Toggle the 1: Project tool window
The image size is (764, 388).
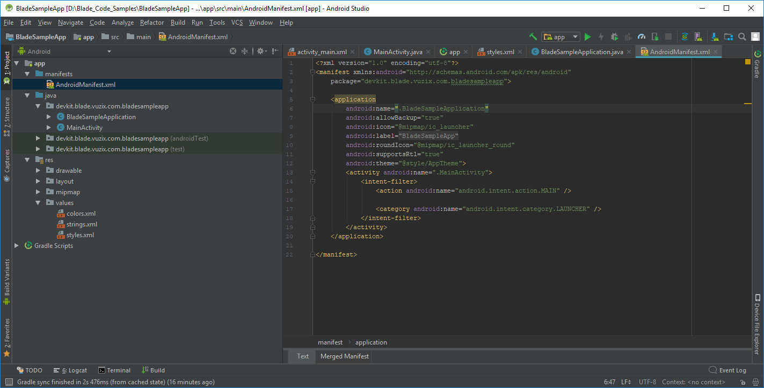click(x=6, y=68)
